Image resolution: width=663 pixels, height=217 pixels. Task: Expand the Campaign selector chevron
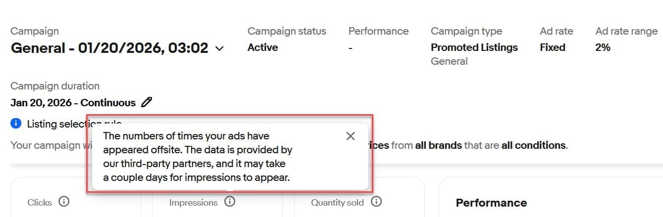tap(219, 48)
